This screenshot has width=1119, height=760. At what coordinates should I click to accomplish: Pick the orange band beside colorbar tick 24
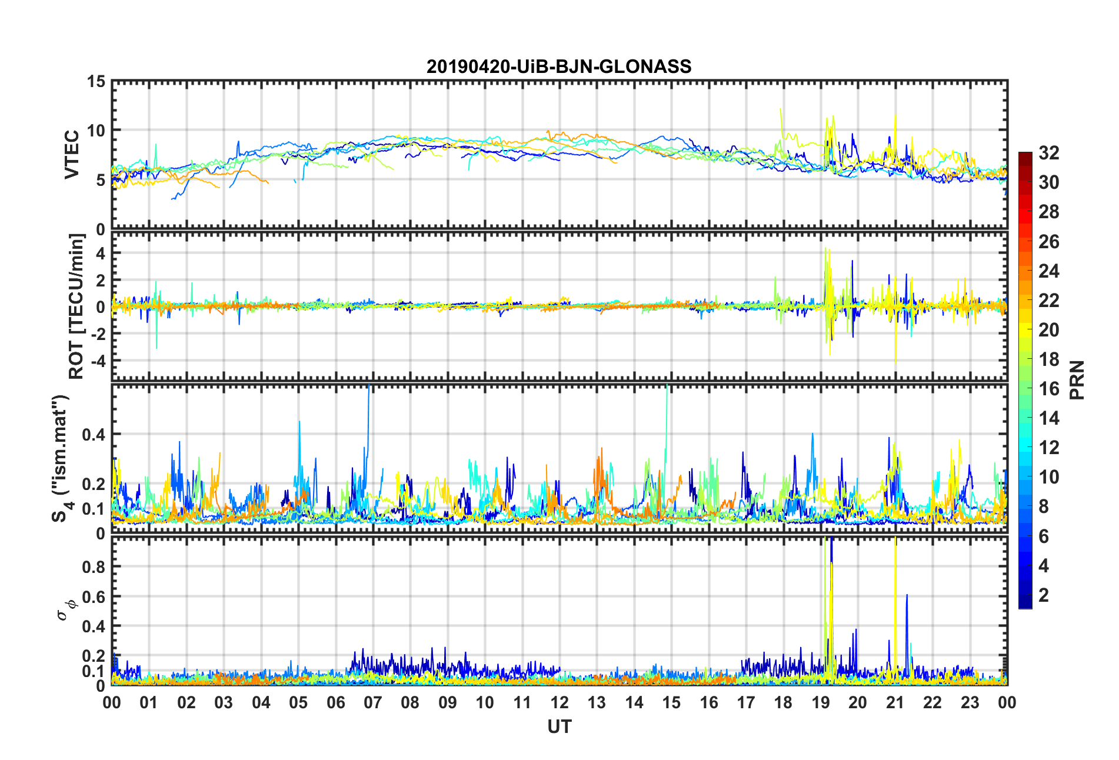[1025, 271]
